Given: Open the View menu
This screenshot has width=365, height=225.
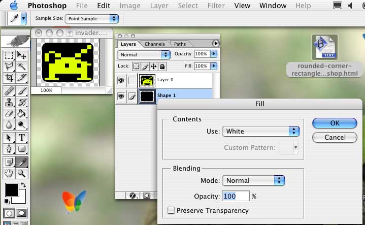Looking at the screenshot, I should 242,6.
